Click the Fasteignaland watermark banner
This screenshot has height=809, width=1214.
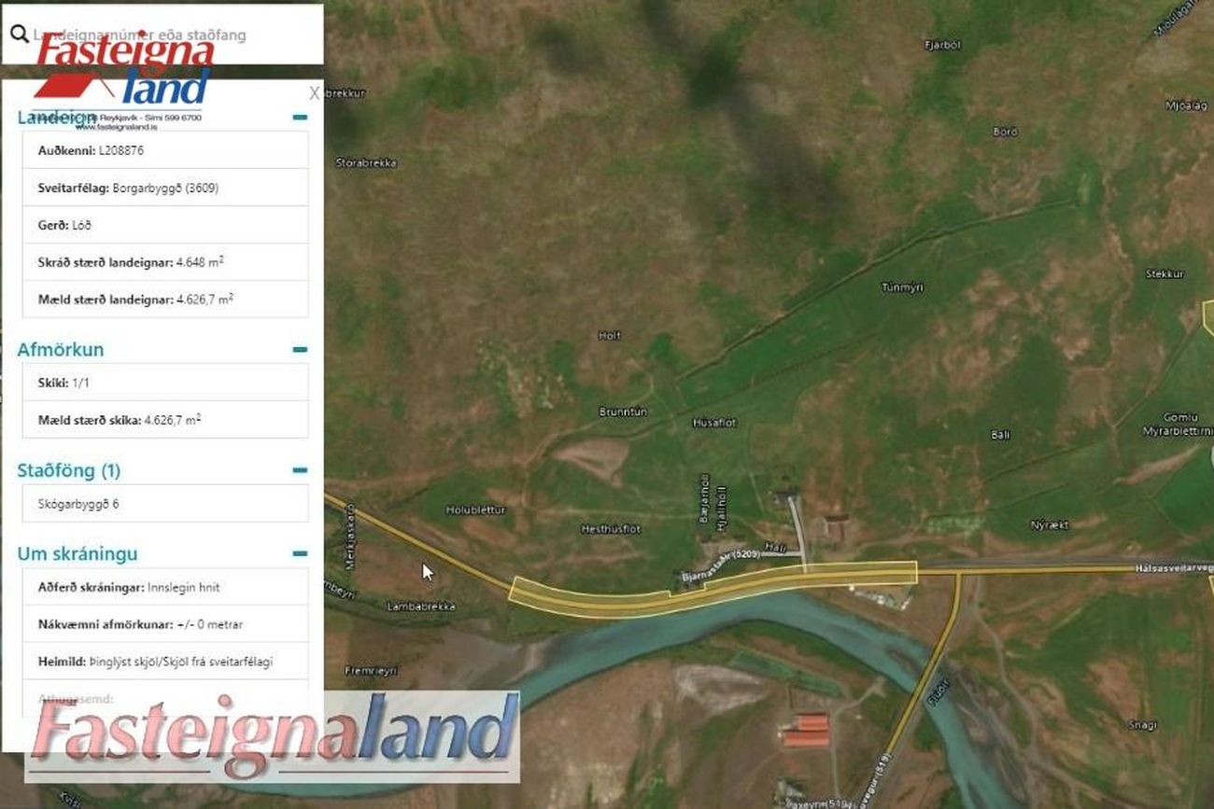273,736
